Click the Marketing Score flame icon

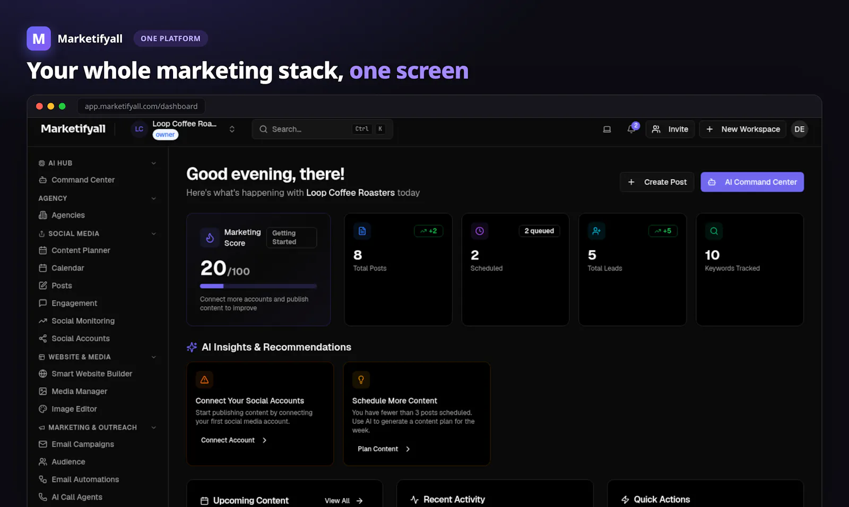tap(210, 238)
